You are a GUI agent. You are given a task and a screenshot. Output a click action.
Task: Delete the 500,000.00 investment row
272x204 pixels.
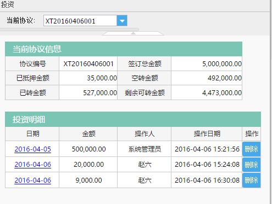coord(251,149)
